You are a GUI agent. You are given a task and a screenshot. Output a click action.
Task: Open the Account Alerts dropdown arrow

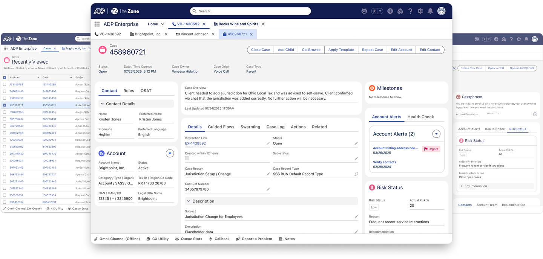click(436, 134)
